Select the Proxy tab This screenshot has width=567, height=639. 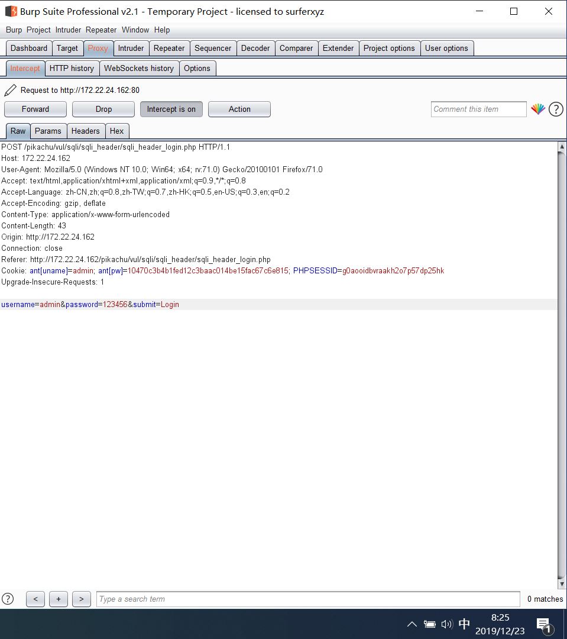pos(98,48)
